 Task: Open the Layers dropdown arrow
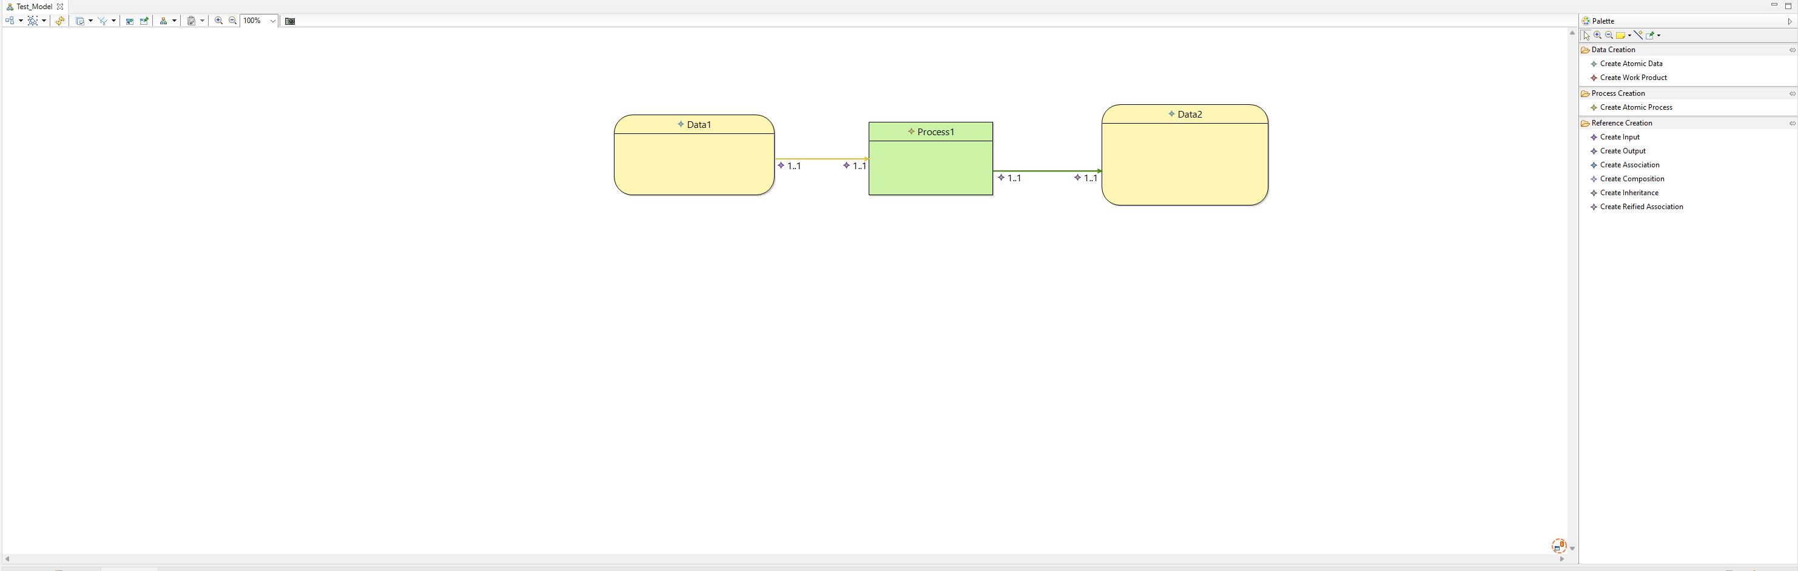point(91,21)
